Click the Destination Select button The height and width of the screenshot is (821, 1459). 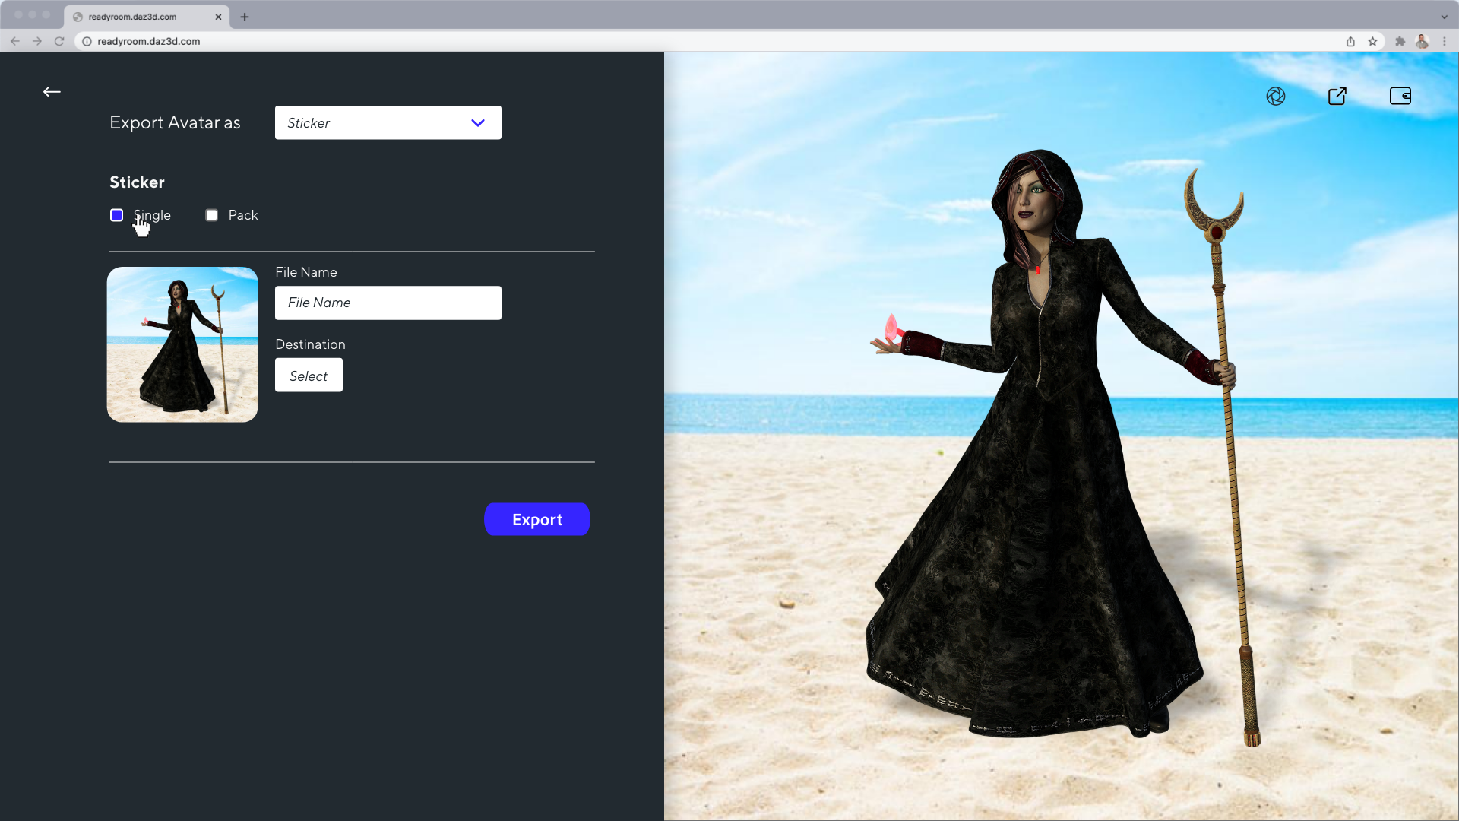tap(309, 376)
